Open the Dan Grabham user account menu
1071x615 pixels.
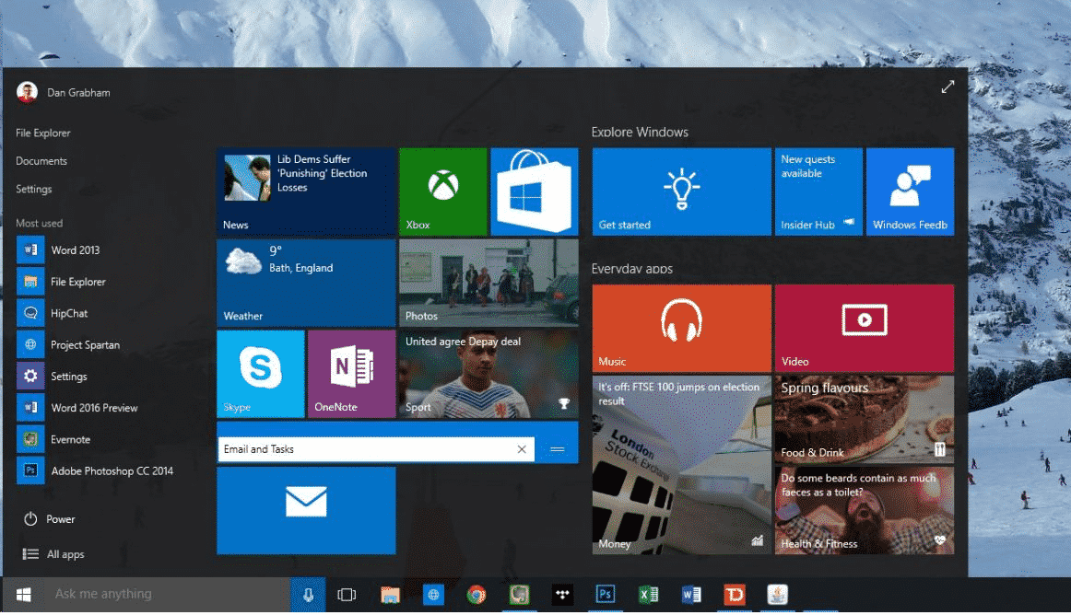(x=64, y=92)
